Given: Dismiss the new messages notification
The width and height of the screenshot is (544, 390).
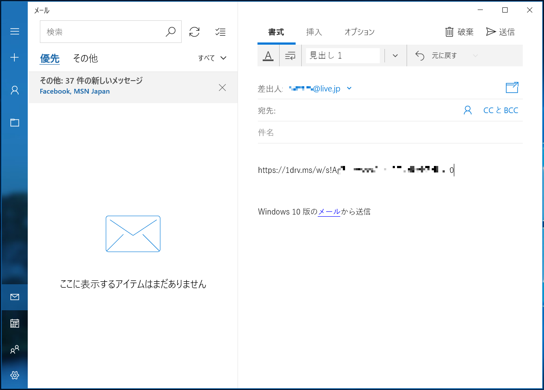Looking at the screenshot, I should tap(222, 88).
